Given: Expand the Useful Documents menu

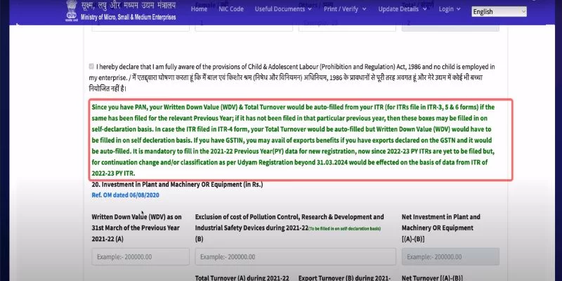Looking at the screenshot, I should (x=283, y=9).
